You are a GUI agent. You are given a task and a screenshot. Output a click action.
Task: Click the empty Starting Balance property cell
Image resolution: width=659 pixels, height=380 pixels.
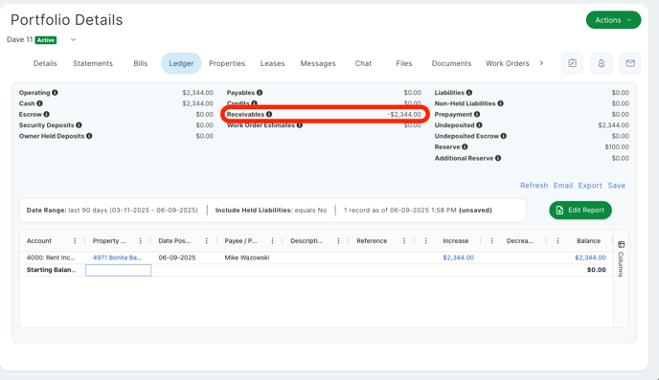pyautogui.click(x=118, y=270)
